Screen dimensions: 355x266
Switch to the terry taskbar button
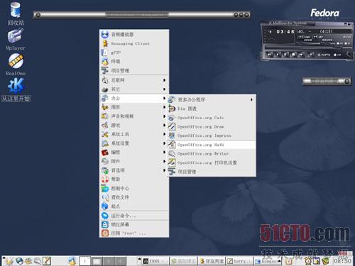pyautogui.click(x=239, y=261)
